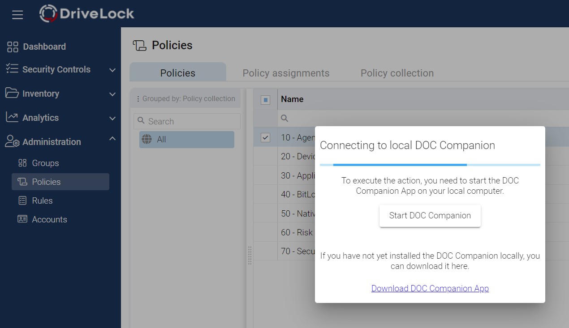This screenshot has height=328, width=569.
Task: Click the three-dot Grouped by menu icon
Action: (x=138, y=99)
